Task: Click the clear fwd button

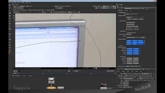Action: click(141, 19)
